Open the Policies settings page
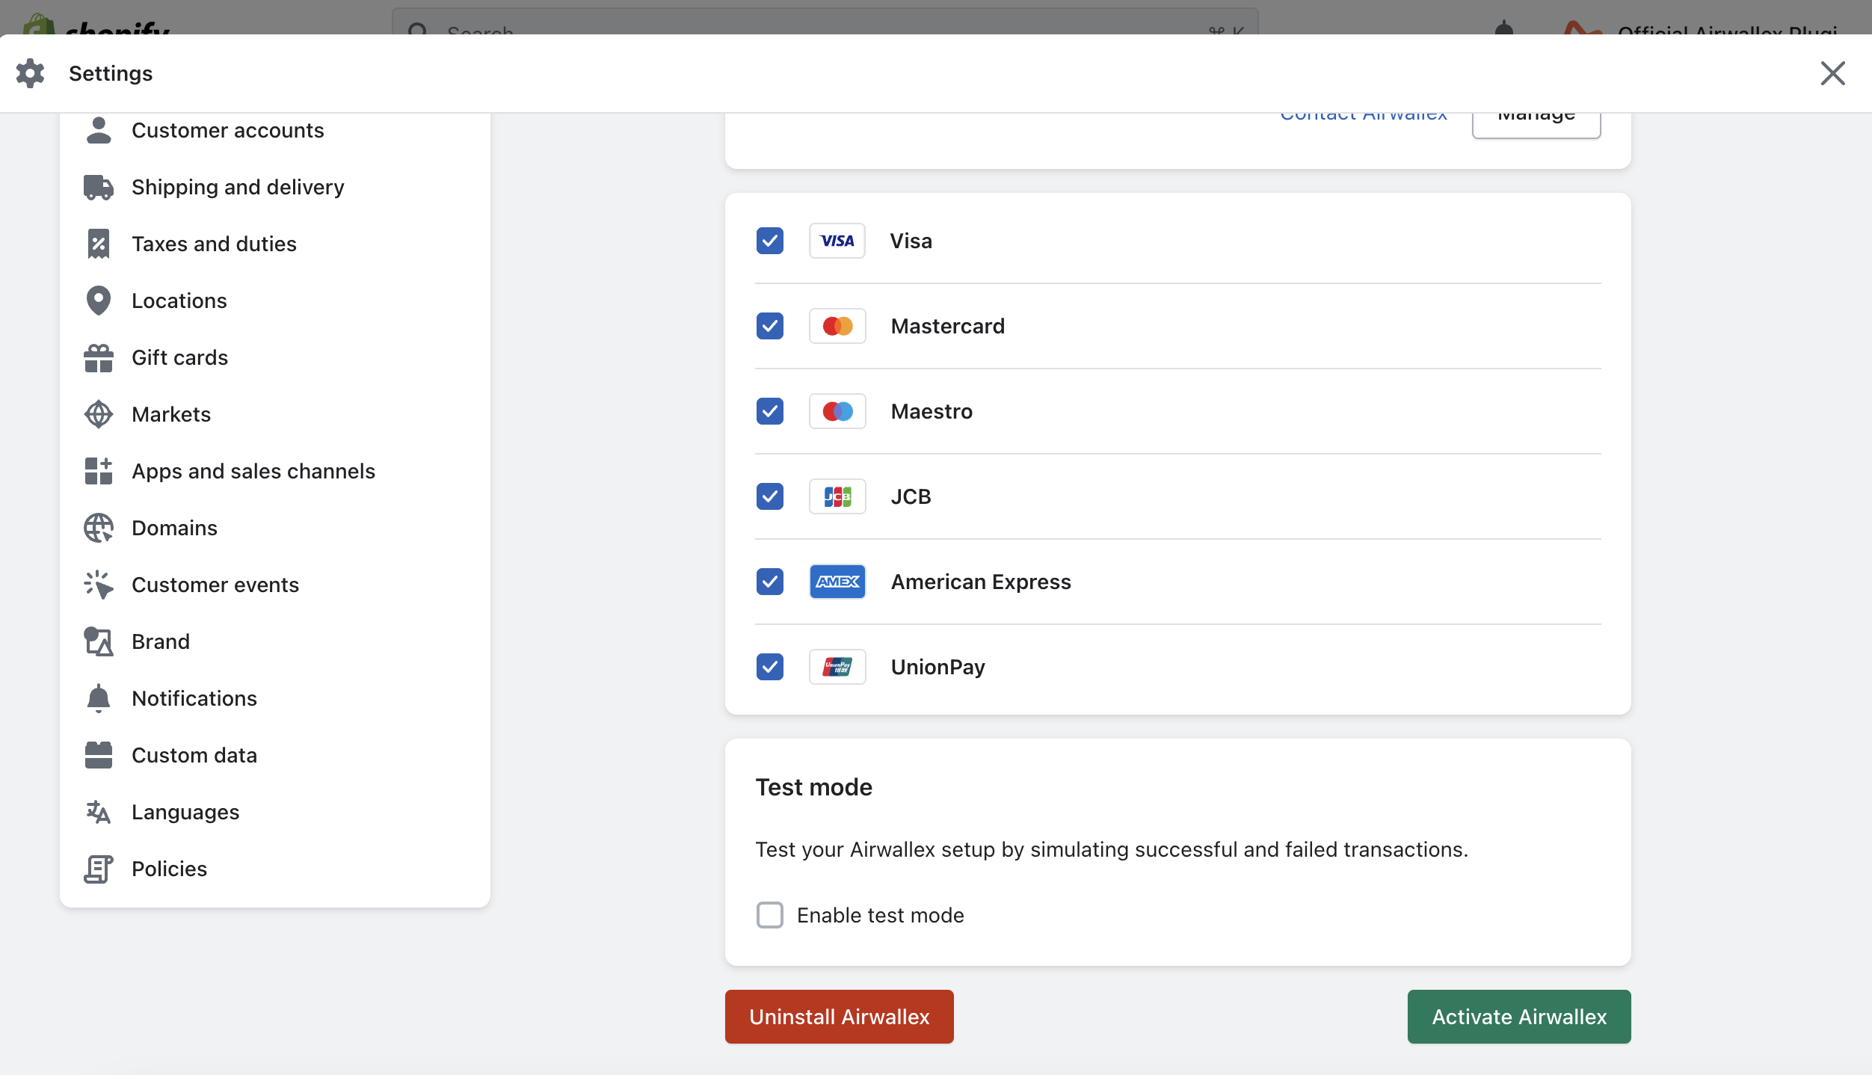 [169, 869]
